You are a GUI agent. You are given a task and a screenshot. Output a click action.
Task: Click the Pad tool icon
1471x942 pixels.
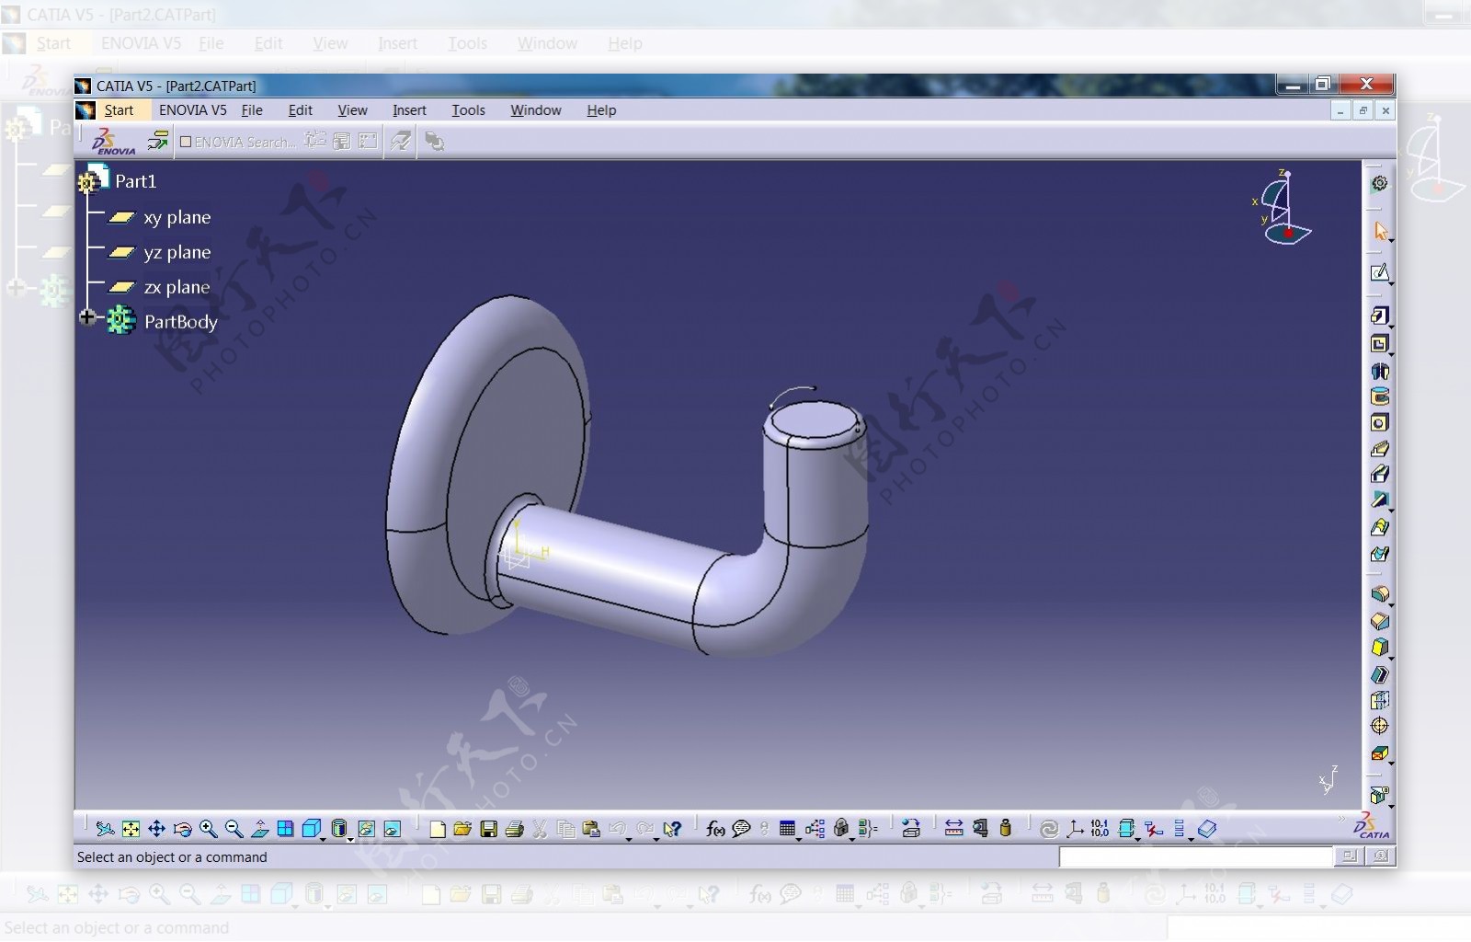tap(1379, 316)
